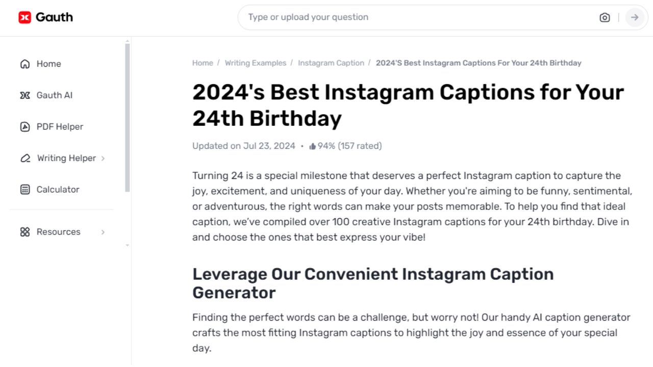Select the Writing Helper pencil icon
Image resolution: width=653 pixels, height=367 pixels.
(x=25, y=159)
